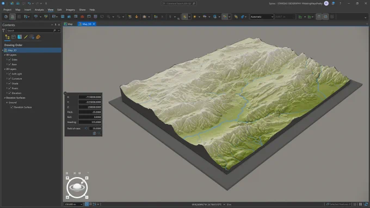370x208 pixels.
Task: Click the Convert to global scene icon
Action: 6,17
